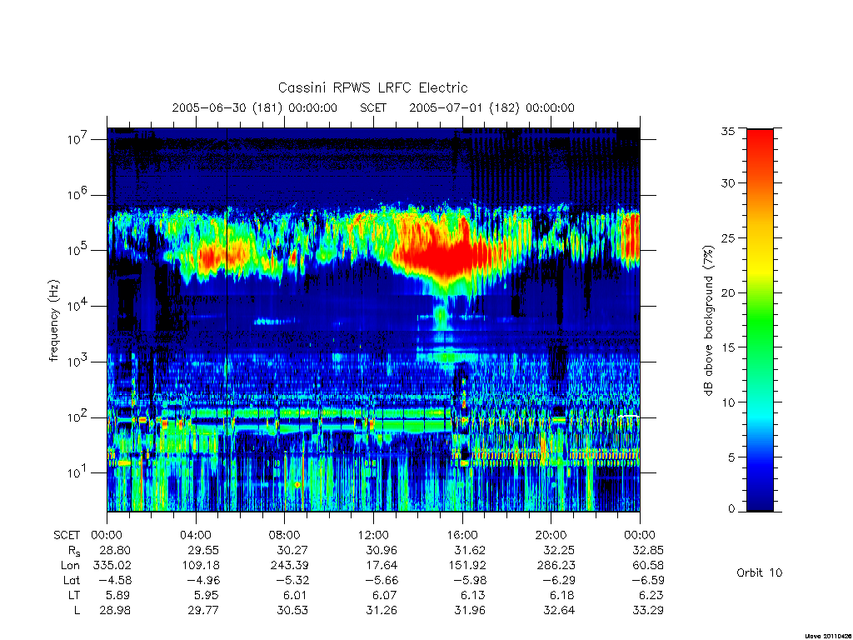Click the Lon row label

pos(71,566)
